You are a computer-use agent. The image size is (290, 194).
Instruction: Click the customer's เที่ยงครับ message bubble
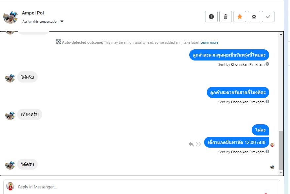click(29, 114)
